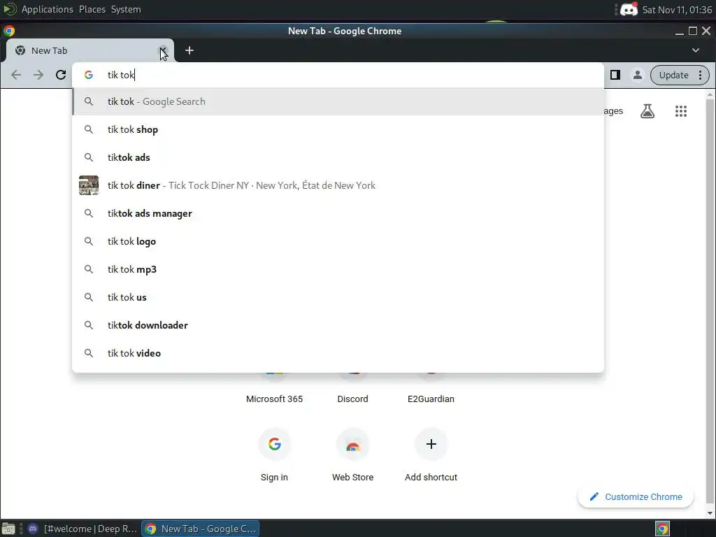
Task: Pick the 'tik tok video' suggestion
Action: [338, 353]
